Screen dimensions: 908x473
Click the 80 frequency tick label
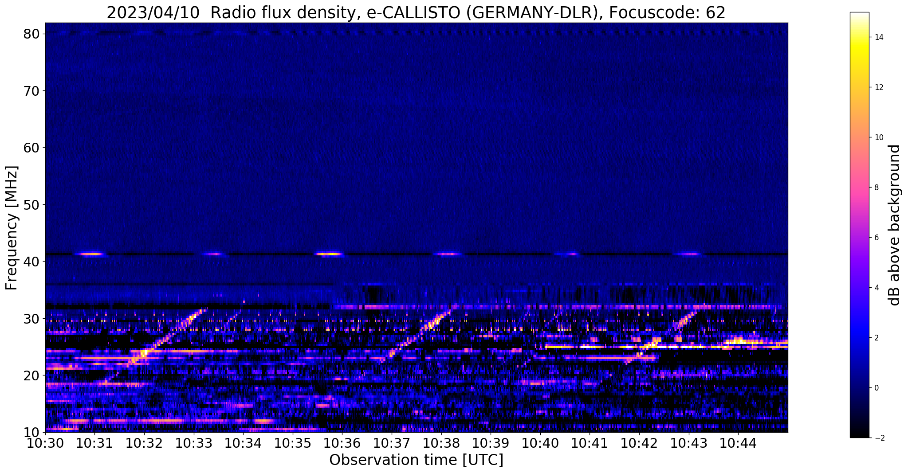[x=32, y=34]
